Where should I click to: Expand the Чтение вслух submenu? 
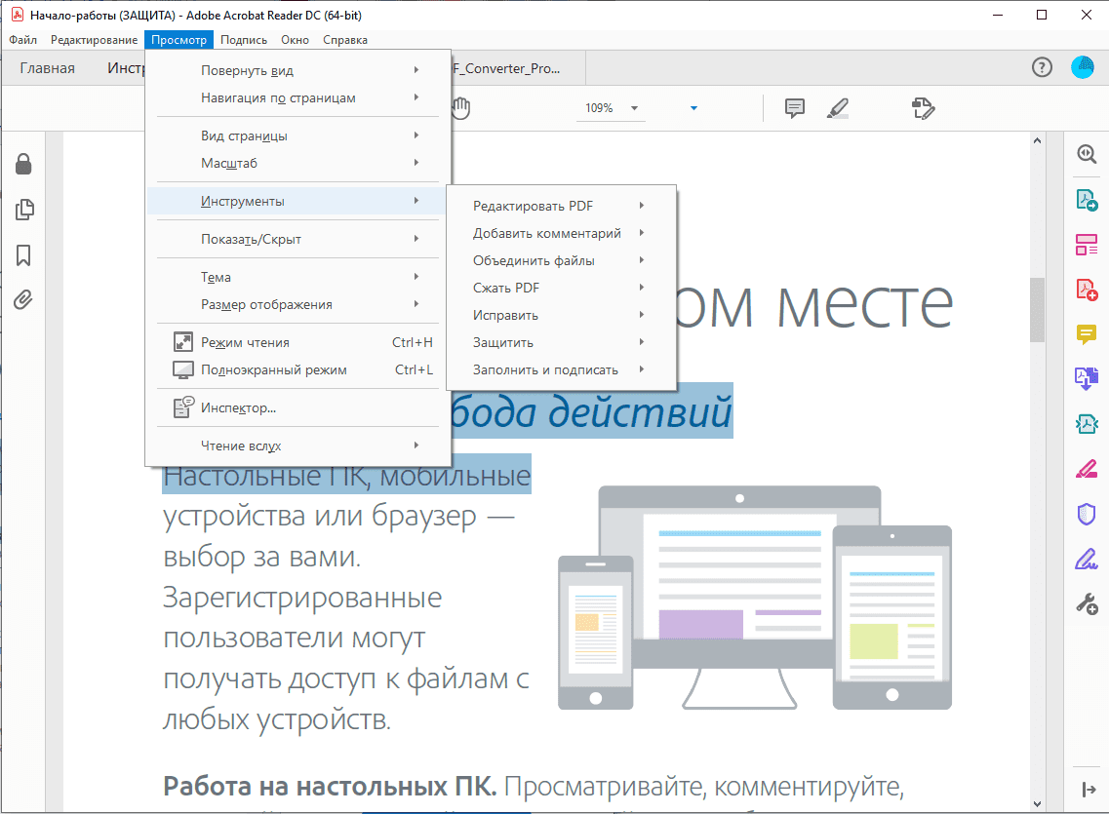297,446
